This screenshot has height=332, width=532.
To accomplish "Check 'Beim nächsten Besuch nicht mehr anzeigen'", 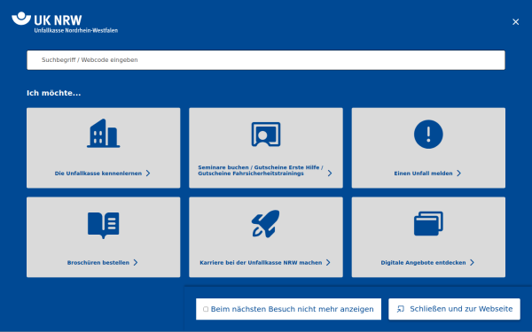I will coord(206,309).
